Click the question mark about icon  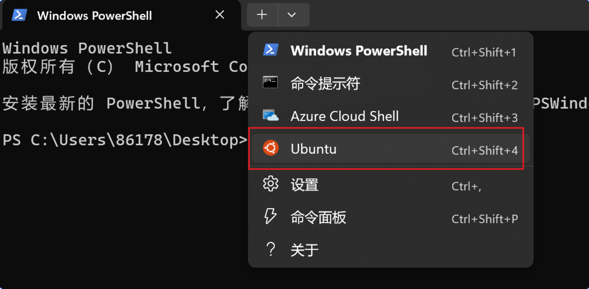tap(270, 249)
